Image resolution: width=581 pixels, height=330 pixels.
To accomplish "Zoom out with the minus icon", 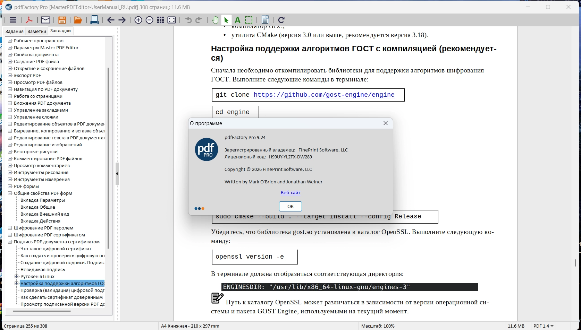I will [149, 20].
